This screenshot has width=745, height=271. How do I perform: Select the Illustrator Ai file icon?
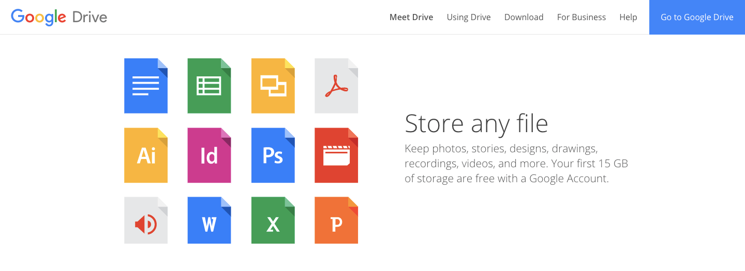click(146, 155)
